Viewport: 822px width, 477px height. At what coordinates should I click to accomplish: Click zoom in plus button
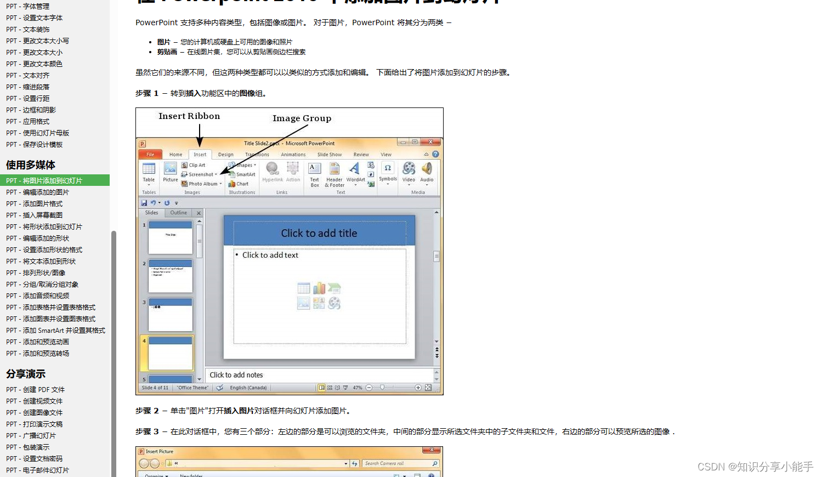418,388
